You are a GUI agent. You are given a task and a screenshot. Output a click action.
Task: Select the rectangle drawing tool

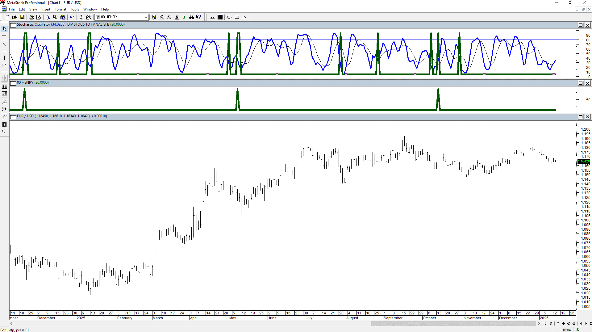click(x=237, y=17)
